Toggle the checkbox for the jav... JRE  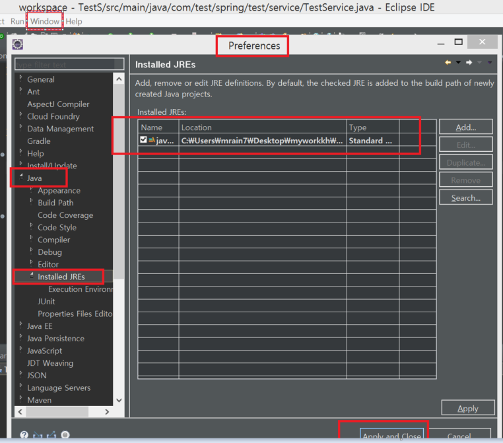coord(143,139)
